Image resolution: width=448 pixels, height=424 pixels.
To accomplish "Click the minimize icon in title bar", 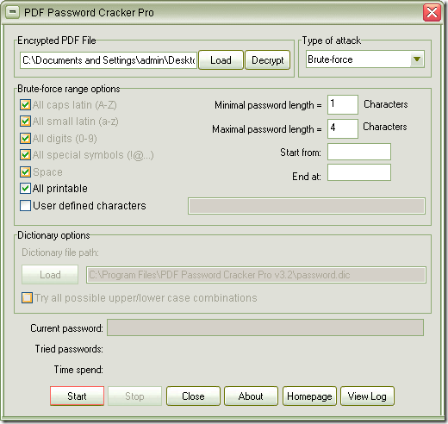I will [x=12, y=12].
